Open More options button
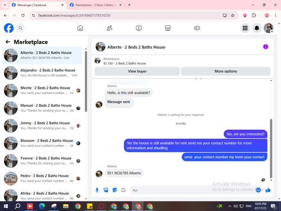This screenshot has width=281, height=211. (x=226, y=71)
